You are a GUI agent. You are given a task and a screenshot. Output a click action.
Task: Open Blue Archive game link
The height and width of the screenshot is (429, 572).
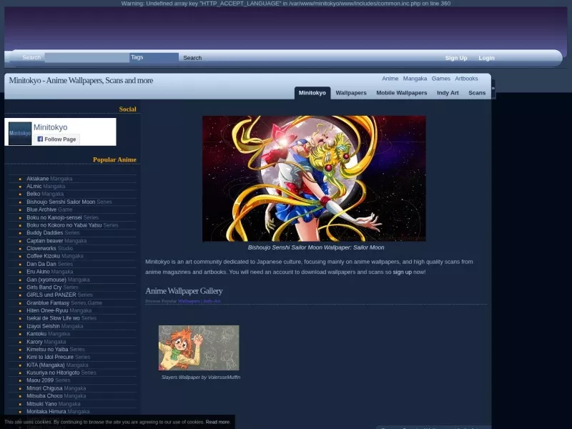pos(41,209)
